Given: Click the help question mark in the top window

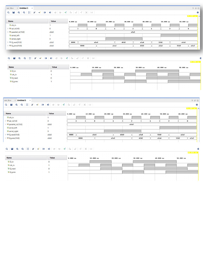Looking at the screenshot, I should 193,8.
